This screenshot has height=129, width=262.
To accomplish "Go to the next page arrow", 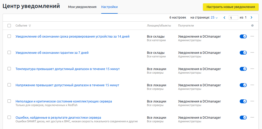I will click(251, 18).
